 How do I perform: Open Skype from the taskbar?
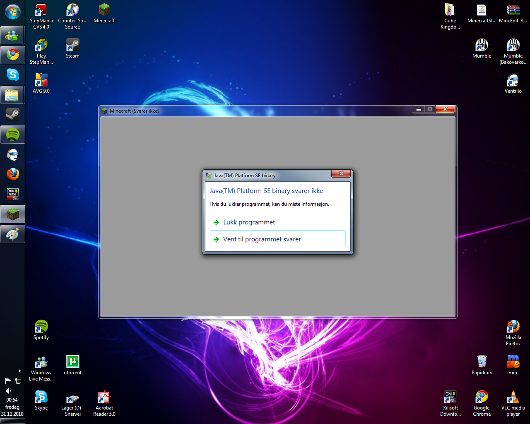click(x=12, y=75)
